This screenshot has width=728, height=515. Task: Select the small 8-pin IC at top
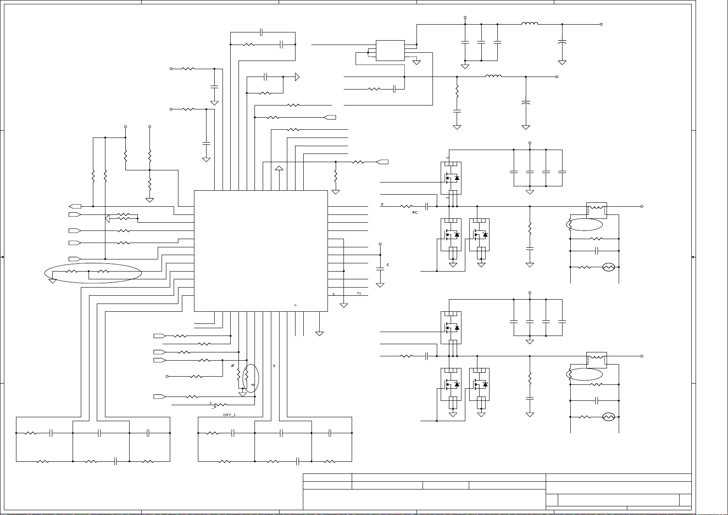pyautogui.click(x=390, y=51)
